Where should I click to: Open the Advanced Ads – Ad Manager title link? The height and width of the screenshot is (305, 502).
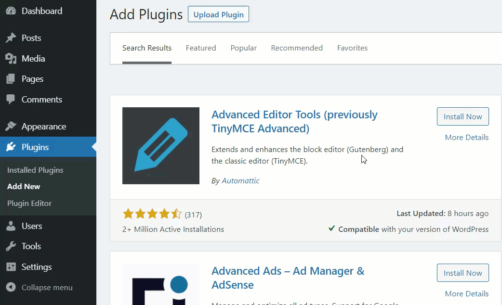[288, 278]
